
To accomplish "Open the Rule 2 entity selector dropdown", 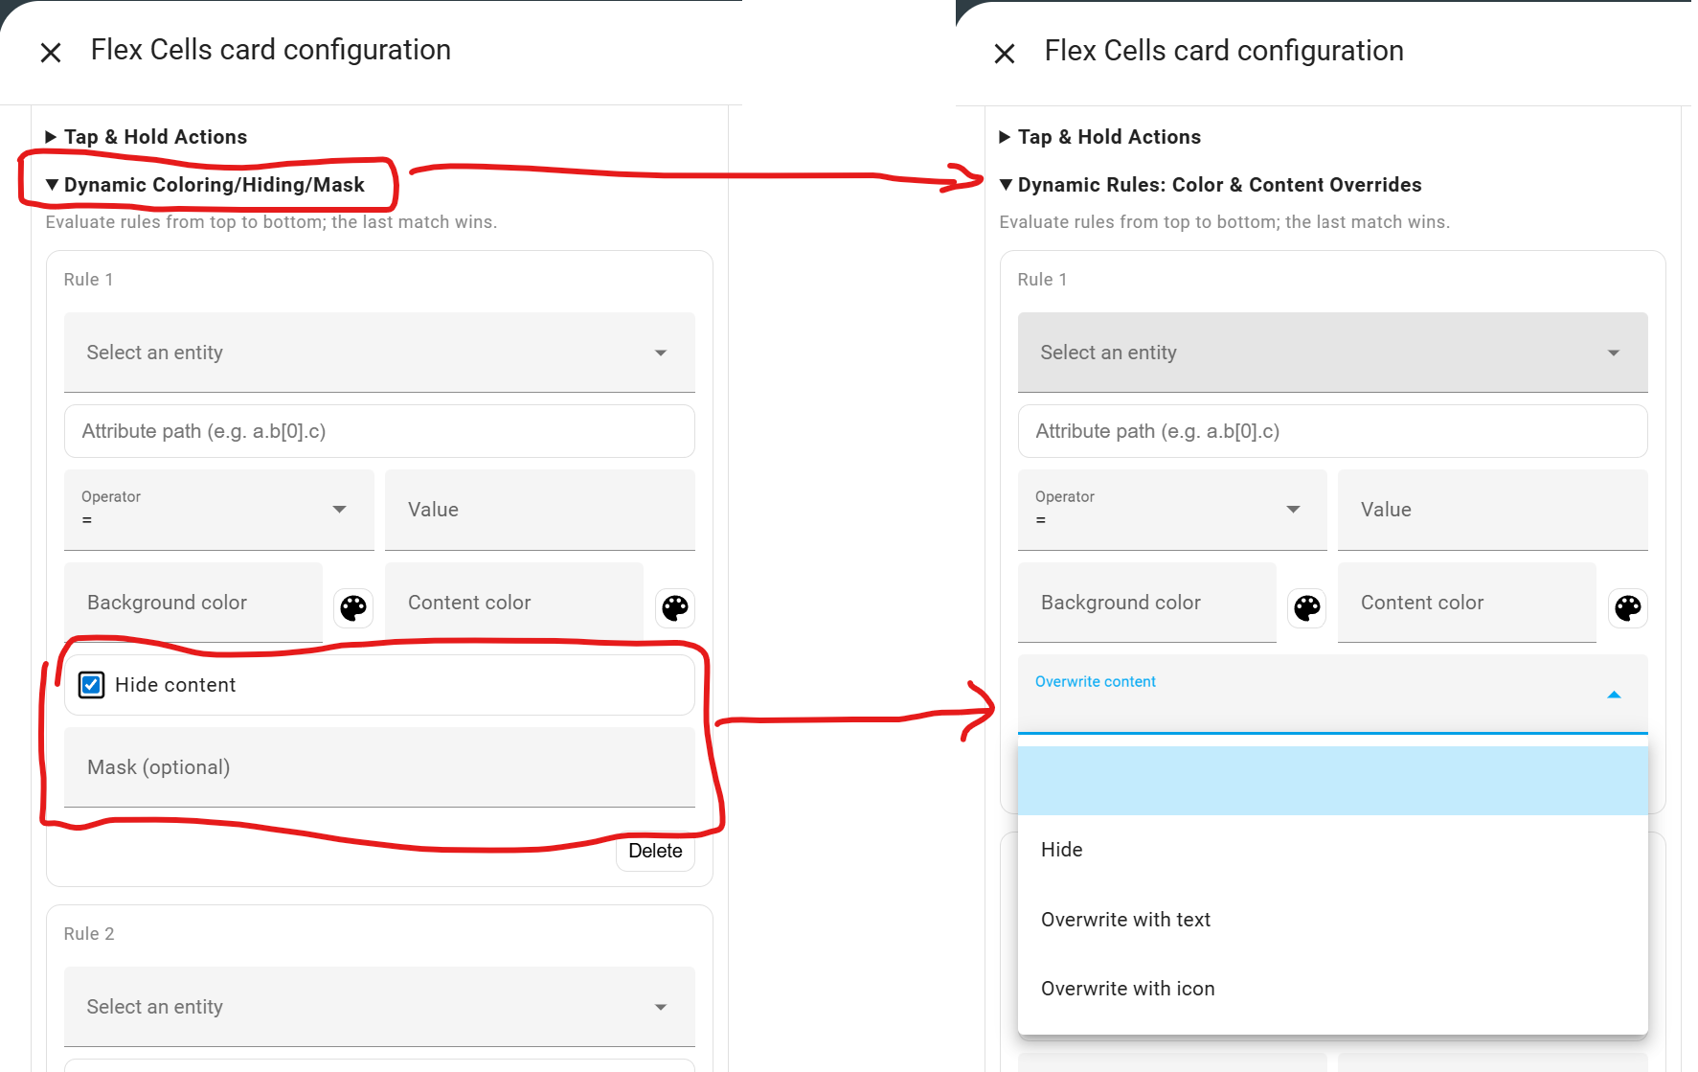I will (x=378, y=1007).
